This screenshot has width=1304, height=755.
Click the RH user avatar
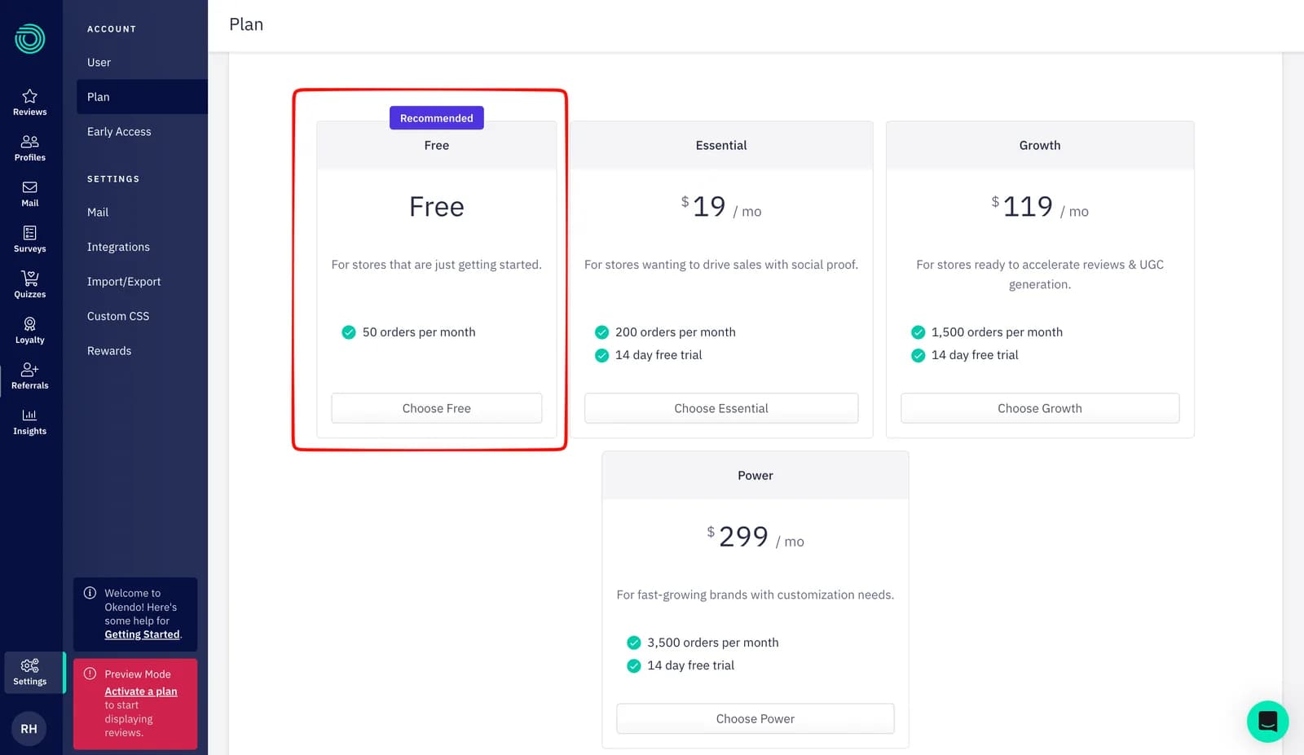coord(29,729)
